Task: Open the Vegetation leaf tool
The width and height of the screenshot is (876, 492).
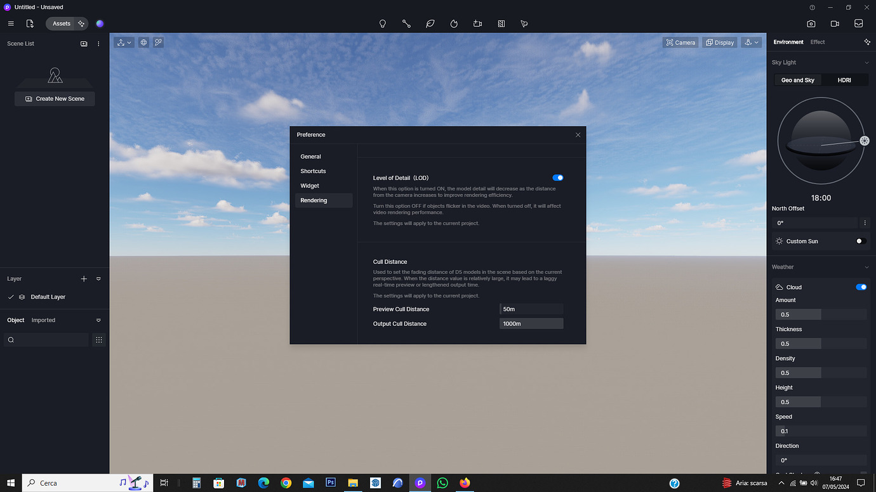Action: 430,23
